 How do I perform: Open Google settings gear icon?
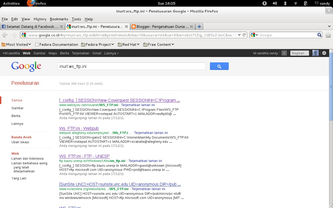(x=324, y=53)
